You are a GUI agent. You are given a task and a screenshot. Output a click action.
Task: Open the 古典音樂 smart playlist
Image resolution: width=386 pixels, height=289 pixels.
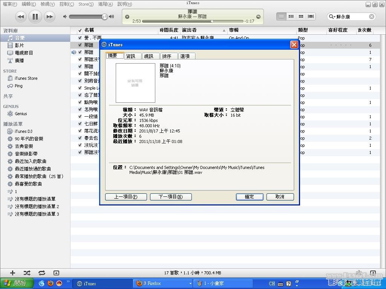point(35,146)
